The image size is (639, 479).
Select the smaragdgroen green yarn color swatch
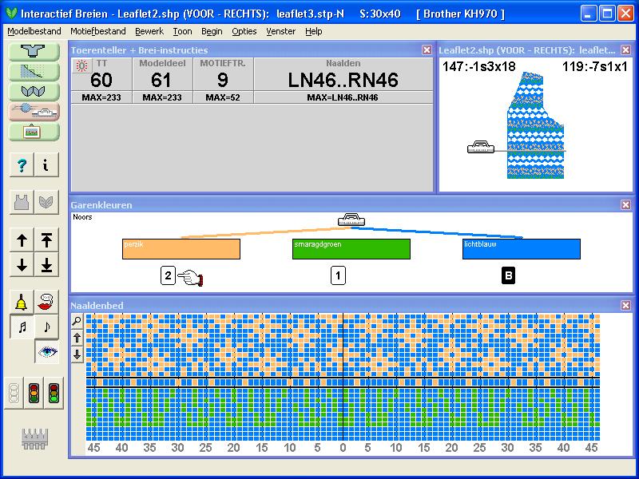coord(351,249)
